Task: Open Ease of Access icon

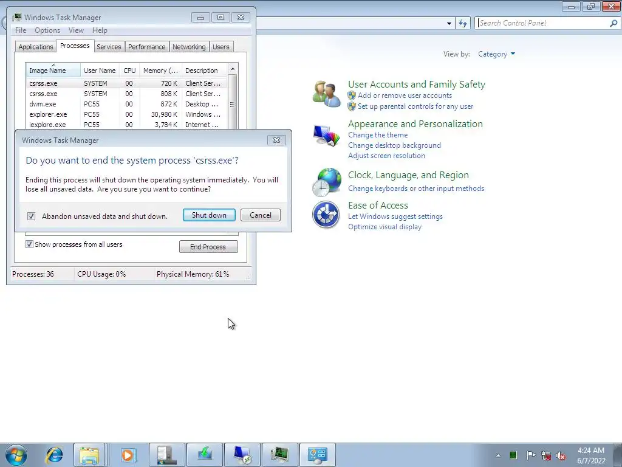Action: [x=326, y=215]
